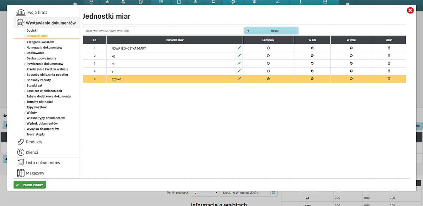Viewport: 423px width, 206px height.
Task: Set kg as the default unit
Action: [268, 56]
